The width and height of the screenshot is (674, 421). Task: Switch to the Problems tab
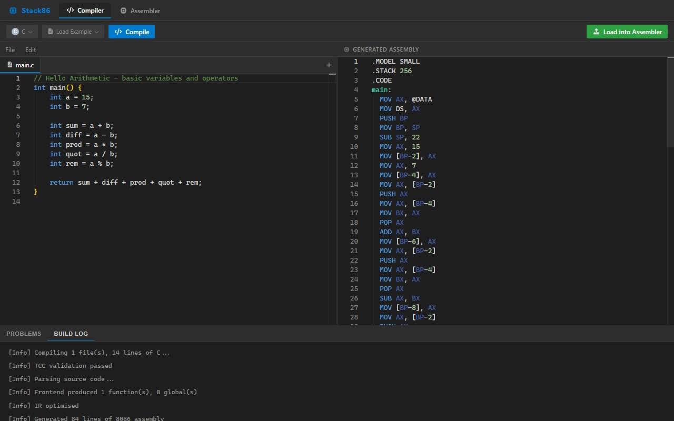(24, 334)
